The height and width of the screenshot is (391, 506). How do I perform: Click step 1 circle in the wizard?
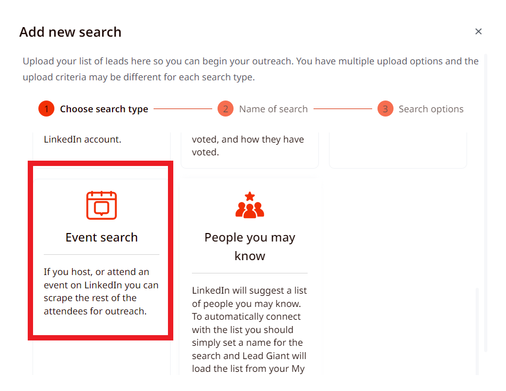(46, 109)
